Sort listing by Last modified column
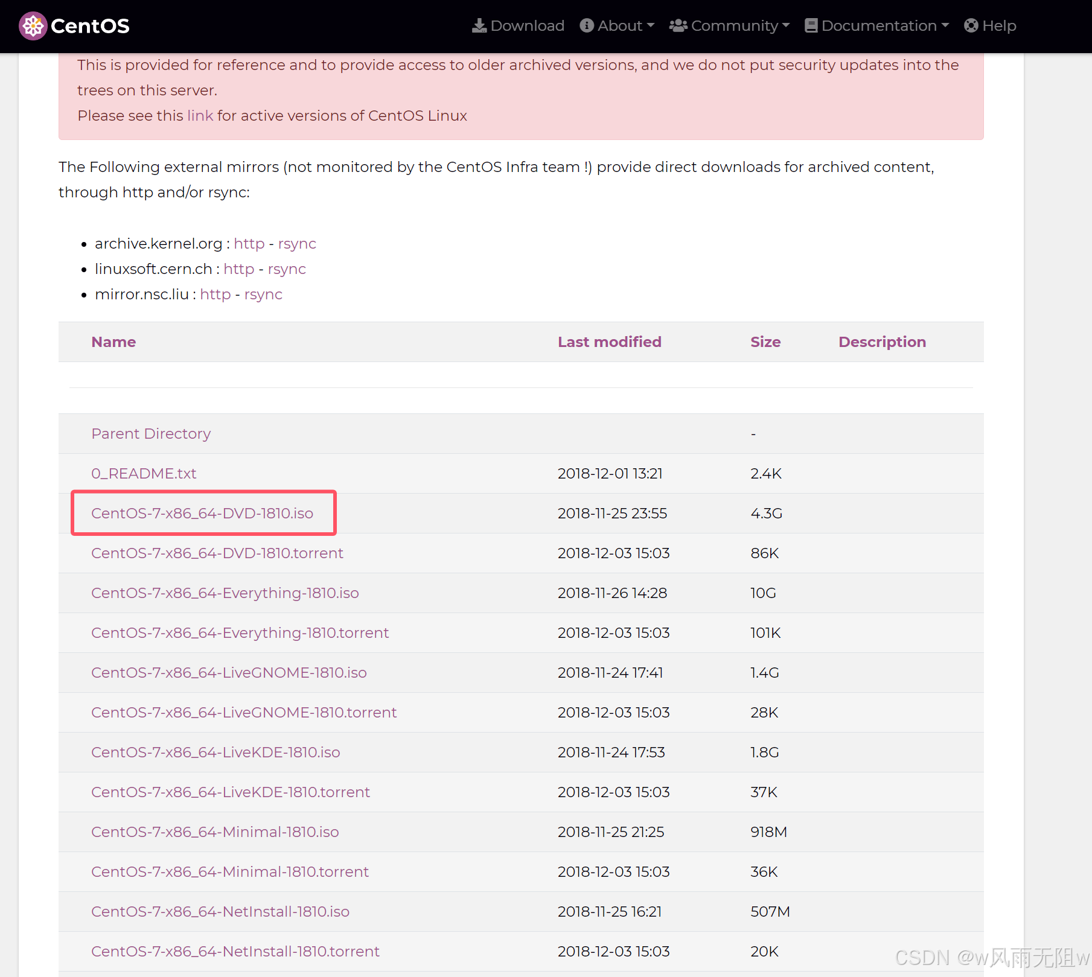This screenshot has height=977, width=1092. point(610,342)
